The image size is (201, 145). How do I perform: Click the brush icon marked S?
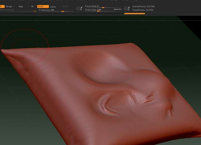pyautogui.click(x=79, y=9)
